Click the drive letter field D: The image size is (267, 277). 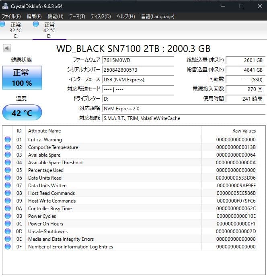click(x=138, y=99)
